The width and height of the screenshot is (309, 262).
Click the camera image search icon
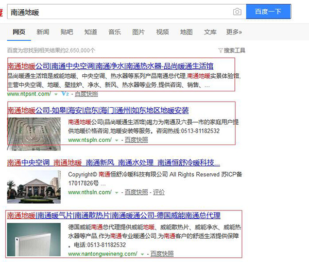click(x=237, y=12)
